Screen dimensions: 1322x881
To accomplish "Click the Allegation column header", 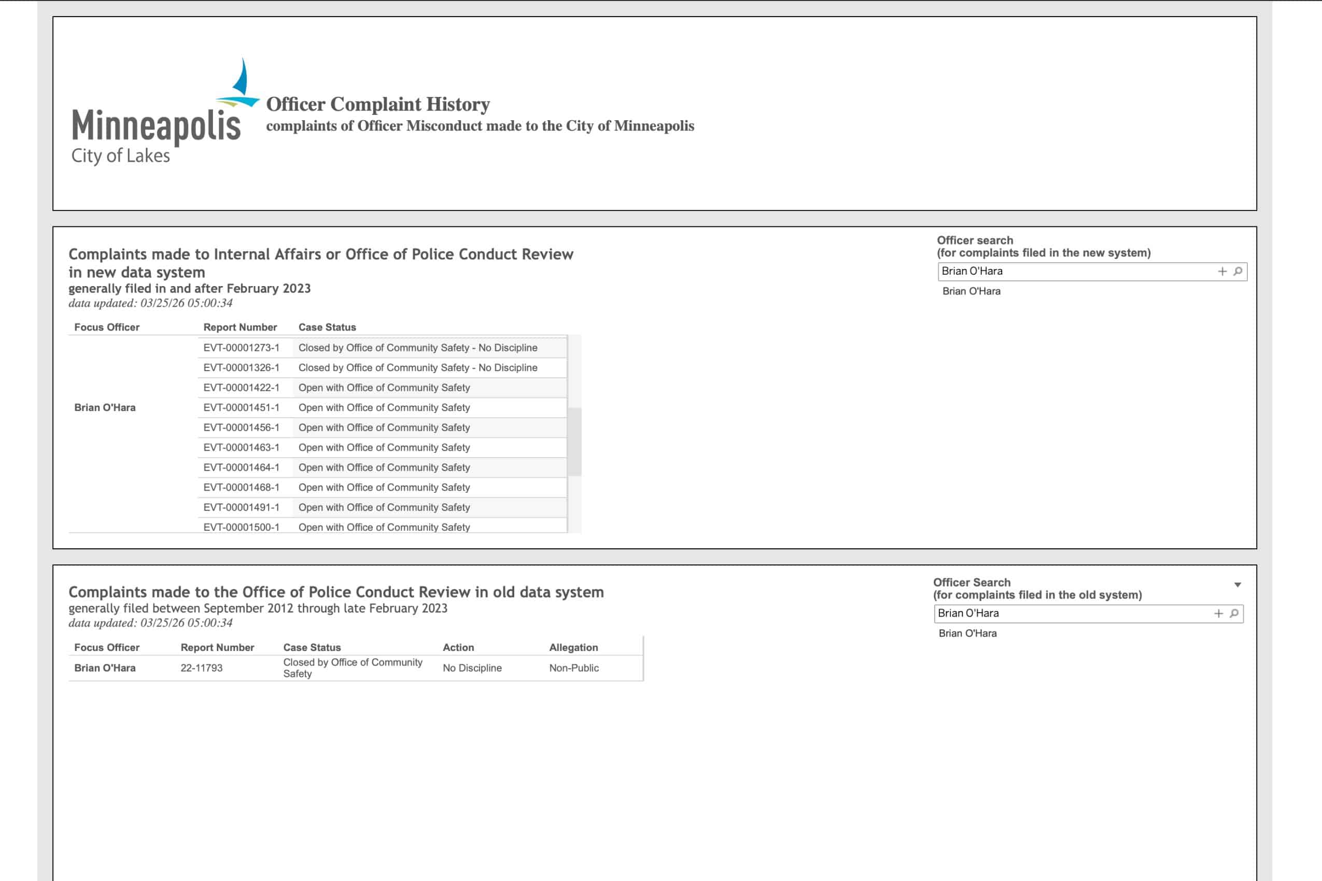I will click(573, 647).
